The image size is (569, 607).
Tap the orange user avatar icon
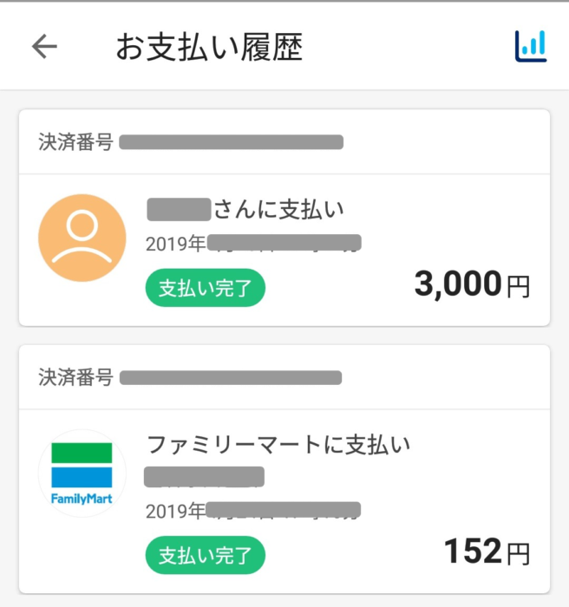(x=82, y=238)
